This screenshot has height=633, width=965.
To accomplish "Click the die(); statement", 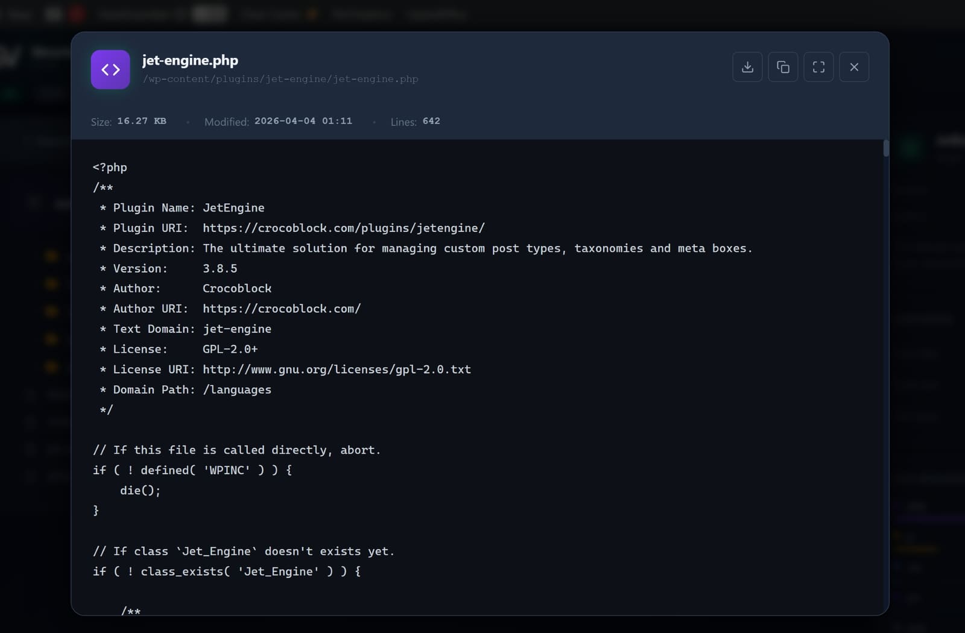I will pos(140,491).
